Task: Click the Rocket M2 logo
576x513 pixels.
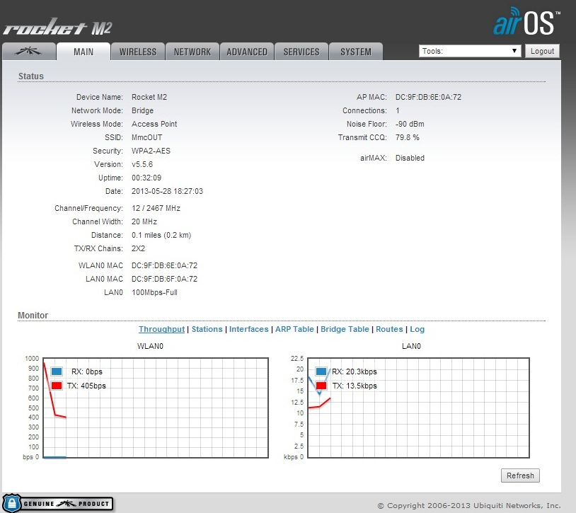Action: (57, 27)
